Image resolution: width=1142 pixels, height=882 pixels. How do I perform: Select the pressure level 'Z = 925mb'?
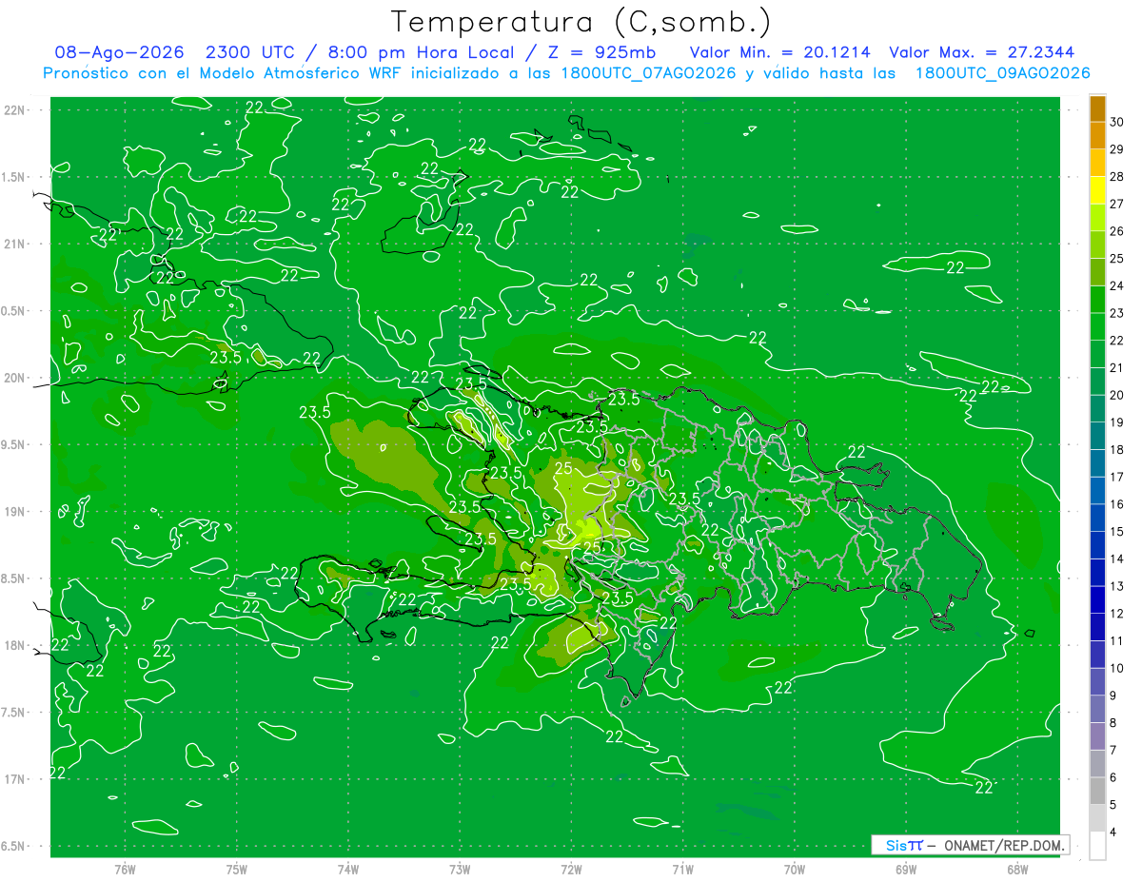601,52
